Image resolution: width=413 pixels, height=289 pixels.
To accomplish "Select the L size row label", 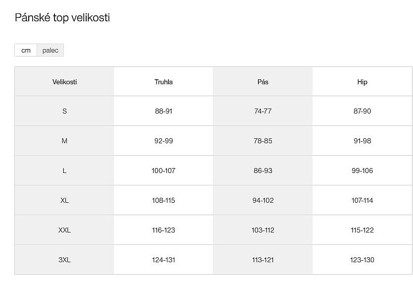I will [x=64, y=171].
